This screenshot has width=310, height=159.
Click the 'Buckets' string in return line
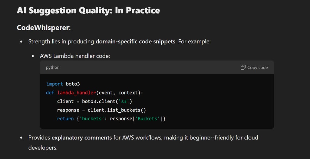click(147, 119)
